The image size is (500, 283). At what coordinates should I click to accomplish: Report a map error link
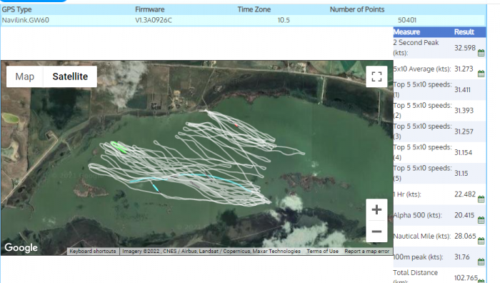[x=366, y=252]
